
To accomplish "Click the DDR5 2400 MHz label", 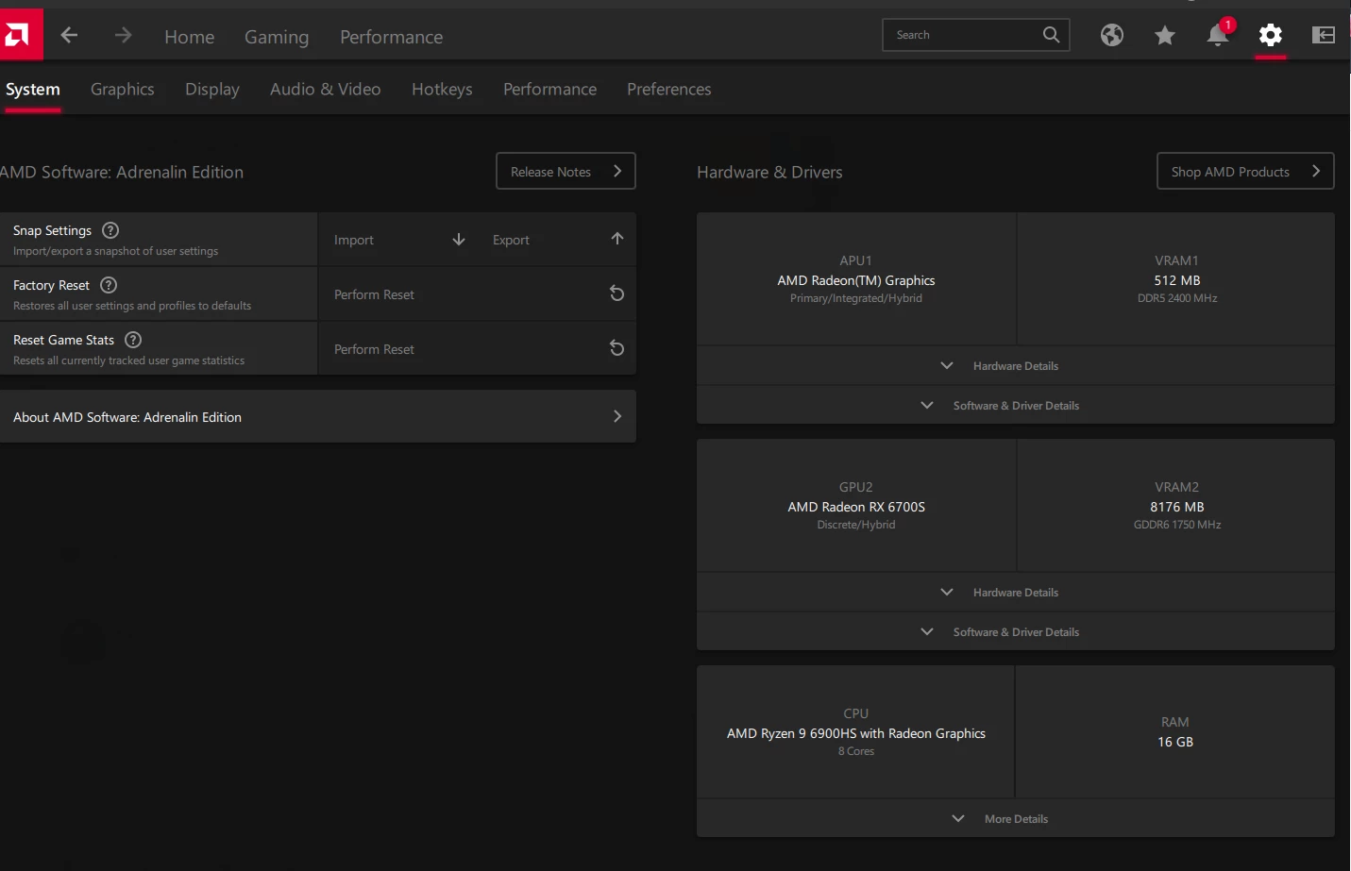I will click(x=1177, y=298).
